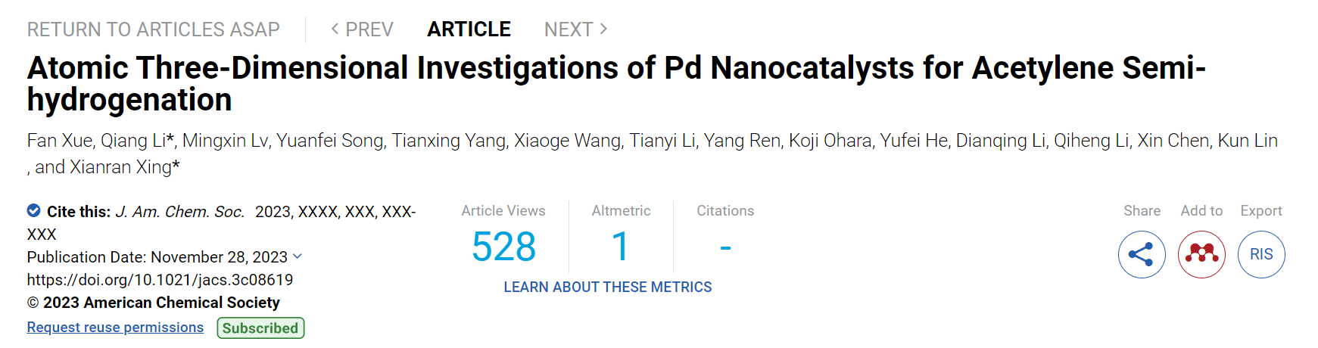Export citation with RIS button
This screenshot has width=1318, height=348.
(x=1261, y=254)
